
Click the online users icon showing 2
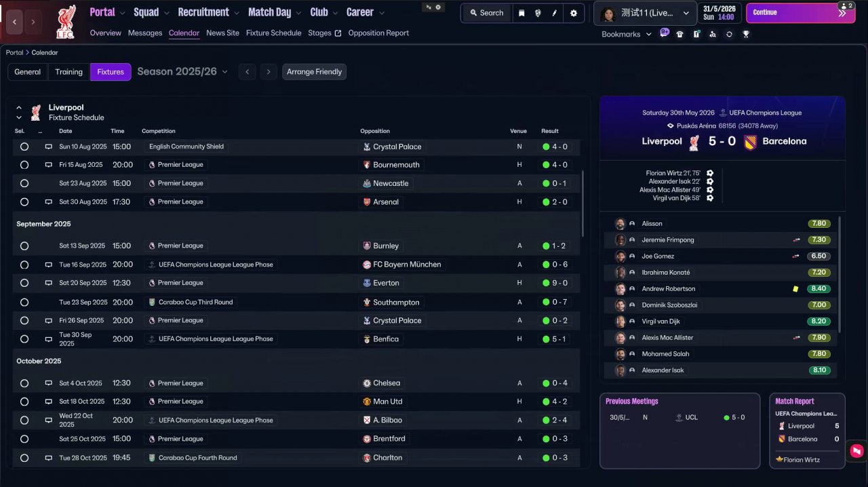(x=846, y=5)
